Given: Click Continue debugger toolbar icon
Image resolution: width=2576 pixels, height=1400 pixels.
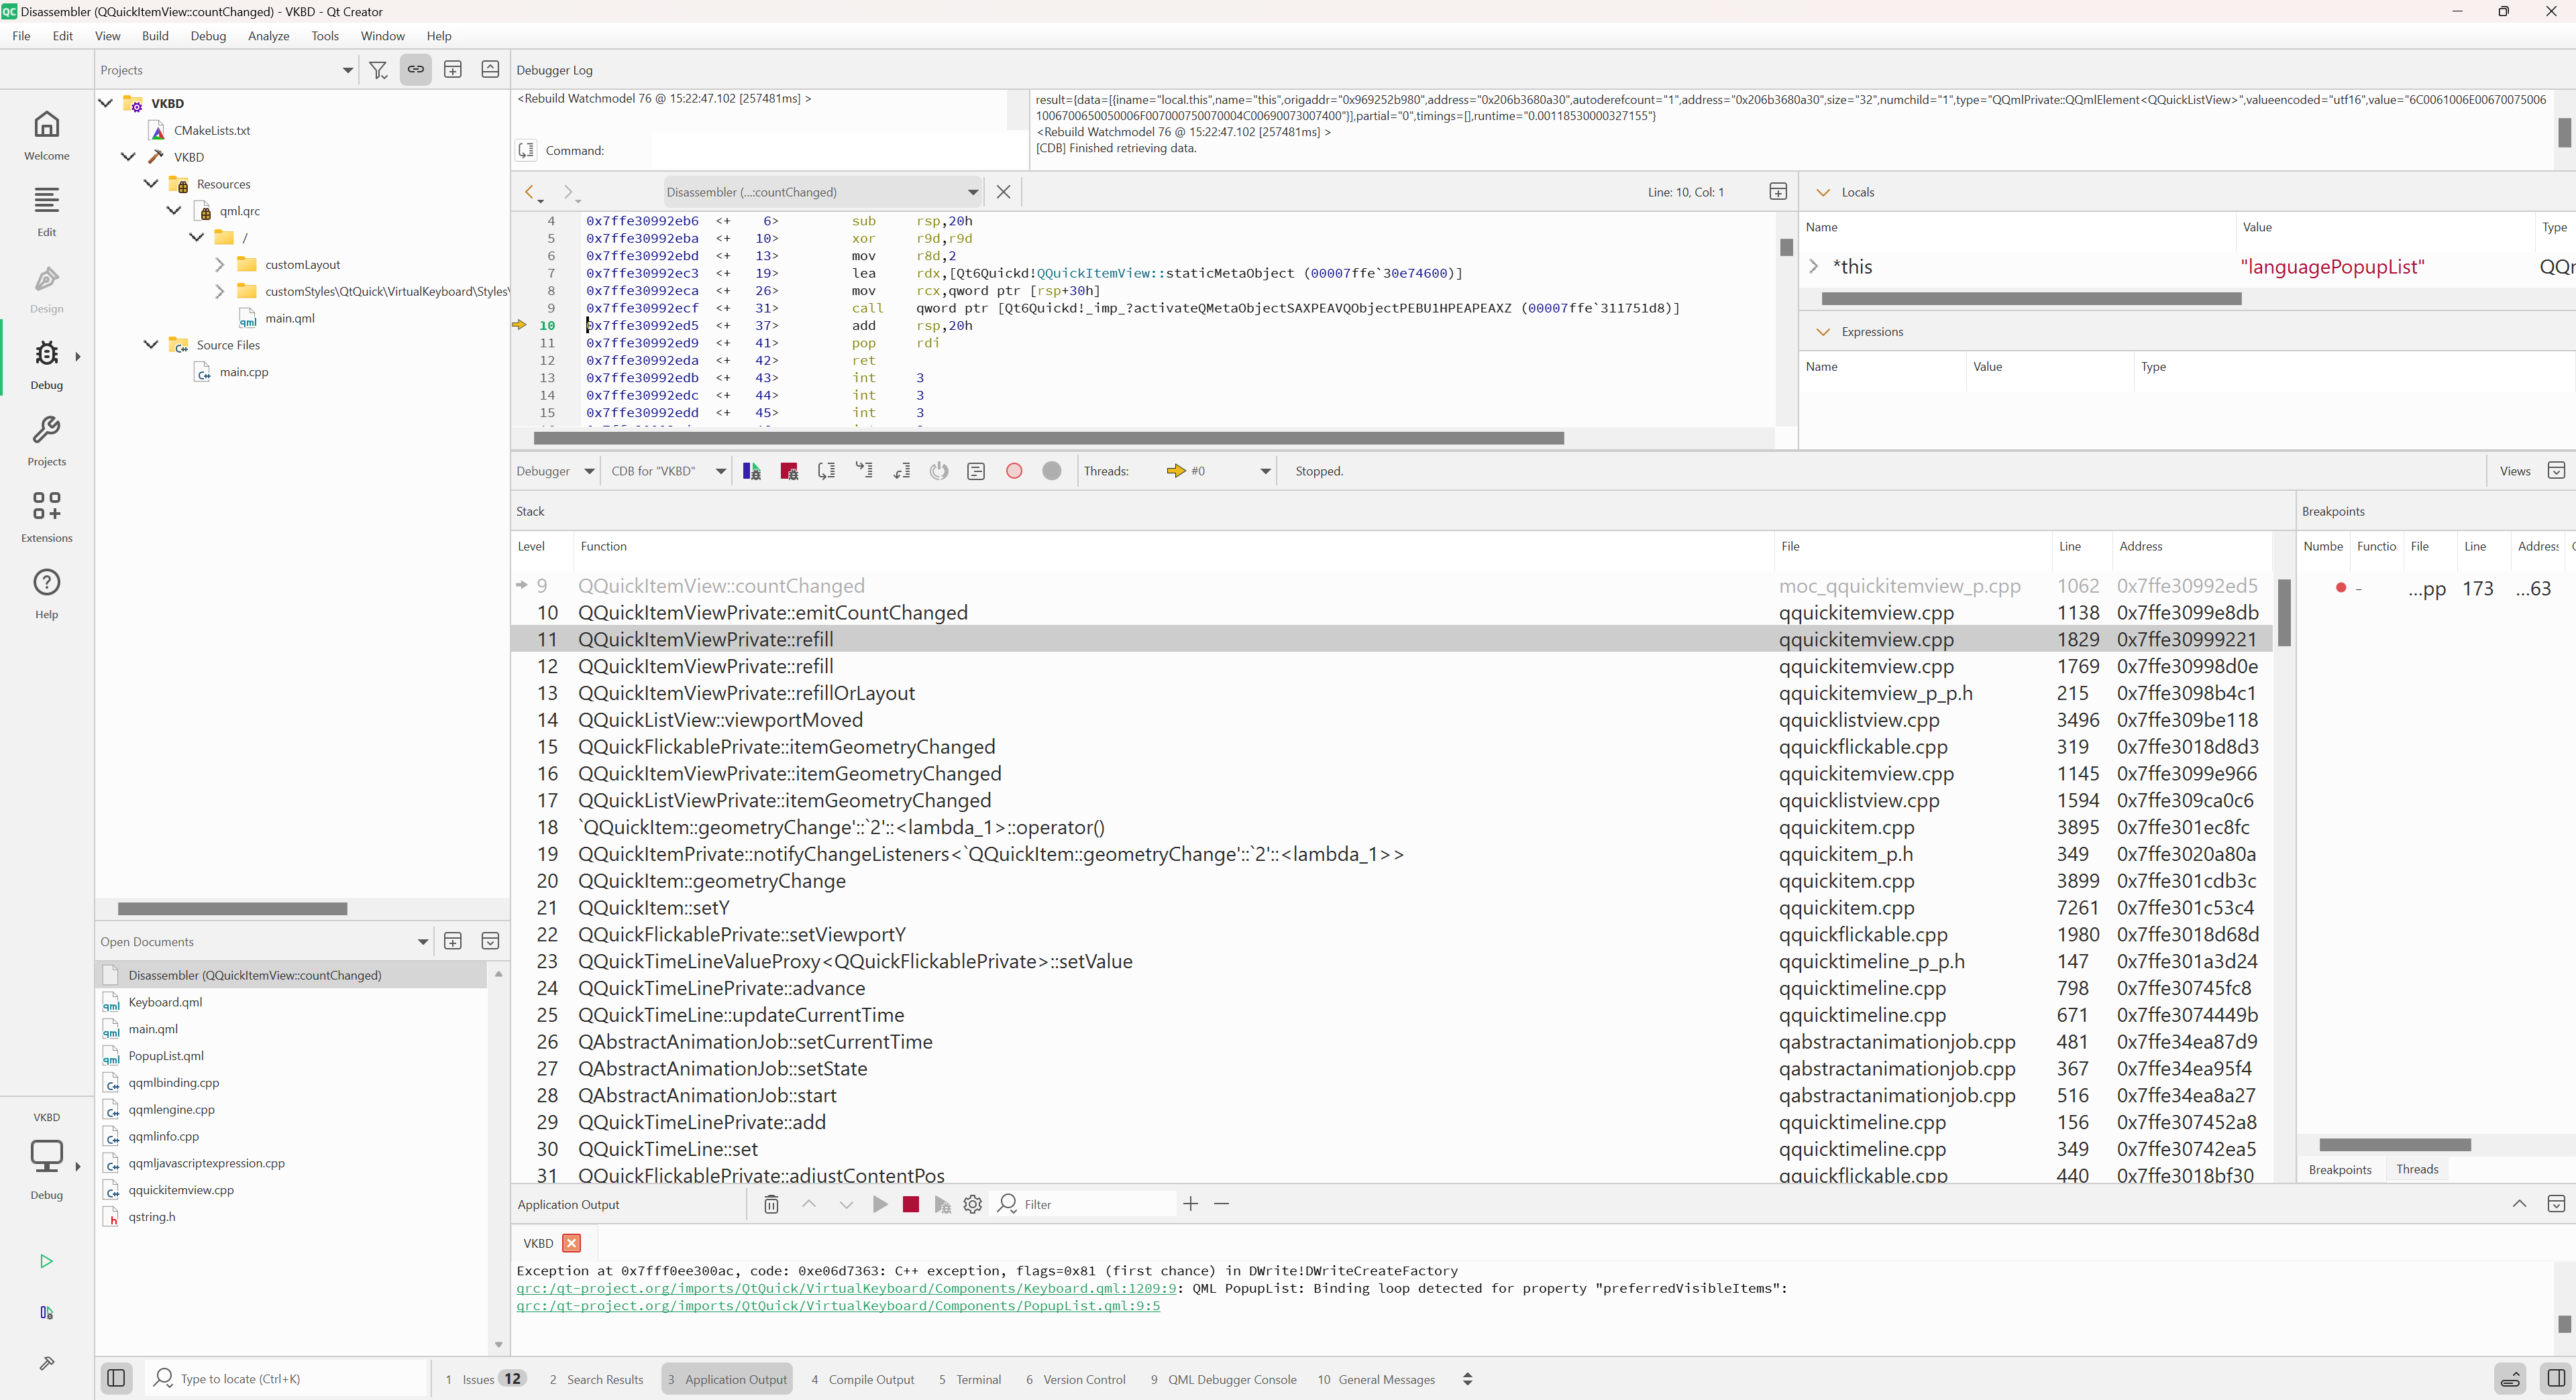Looking at the screenshot, I should [752, 471].
